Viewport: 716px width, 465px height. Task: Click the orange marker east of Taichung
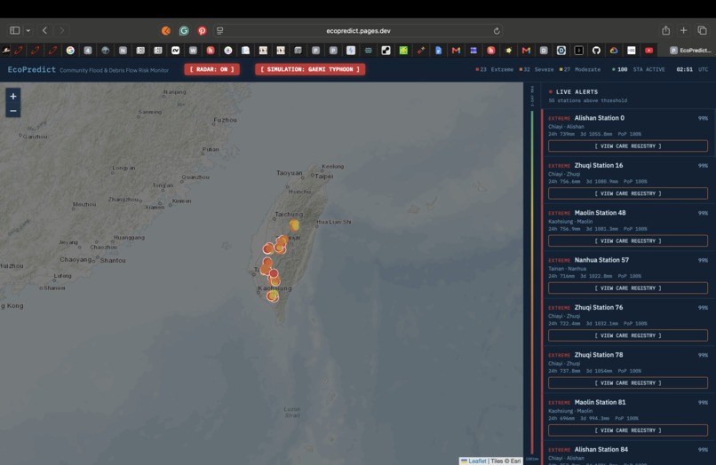295,225
